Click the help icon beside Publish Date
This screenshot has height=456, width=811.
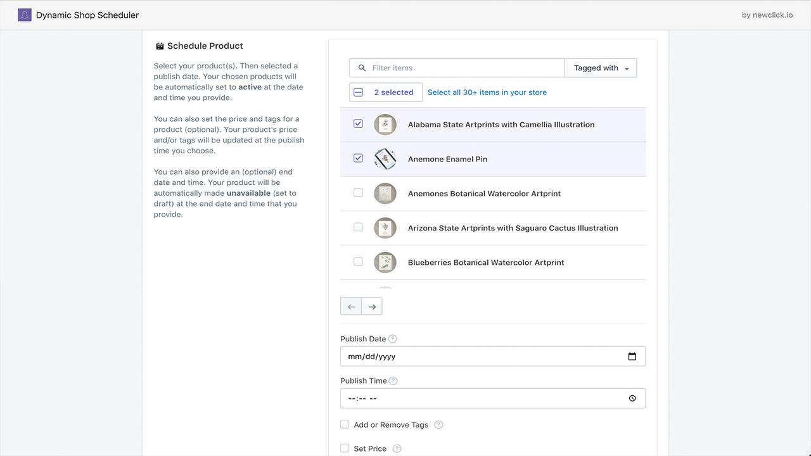coord(393,339)
